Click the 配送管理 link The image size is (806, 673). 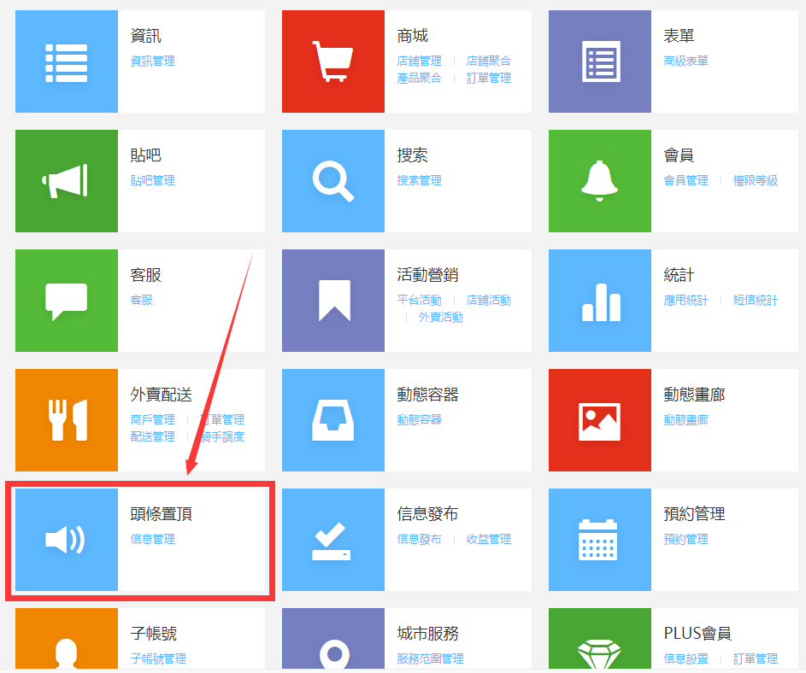point(153,436)
